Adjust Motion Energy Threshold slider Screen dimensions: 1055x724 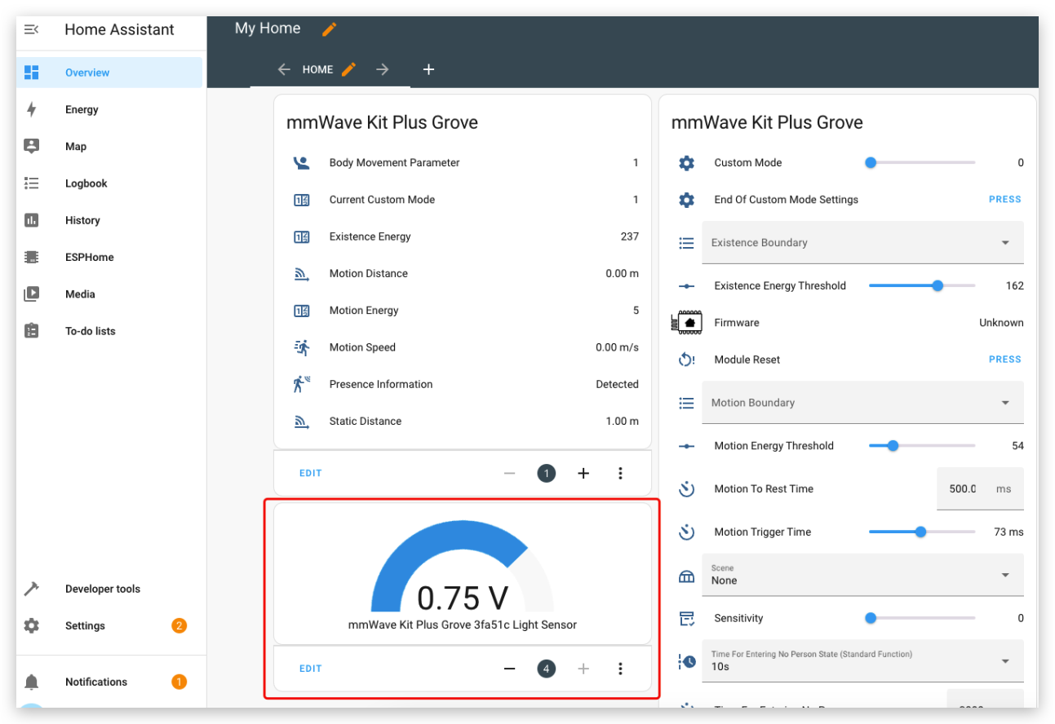920,446
